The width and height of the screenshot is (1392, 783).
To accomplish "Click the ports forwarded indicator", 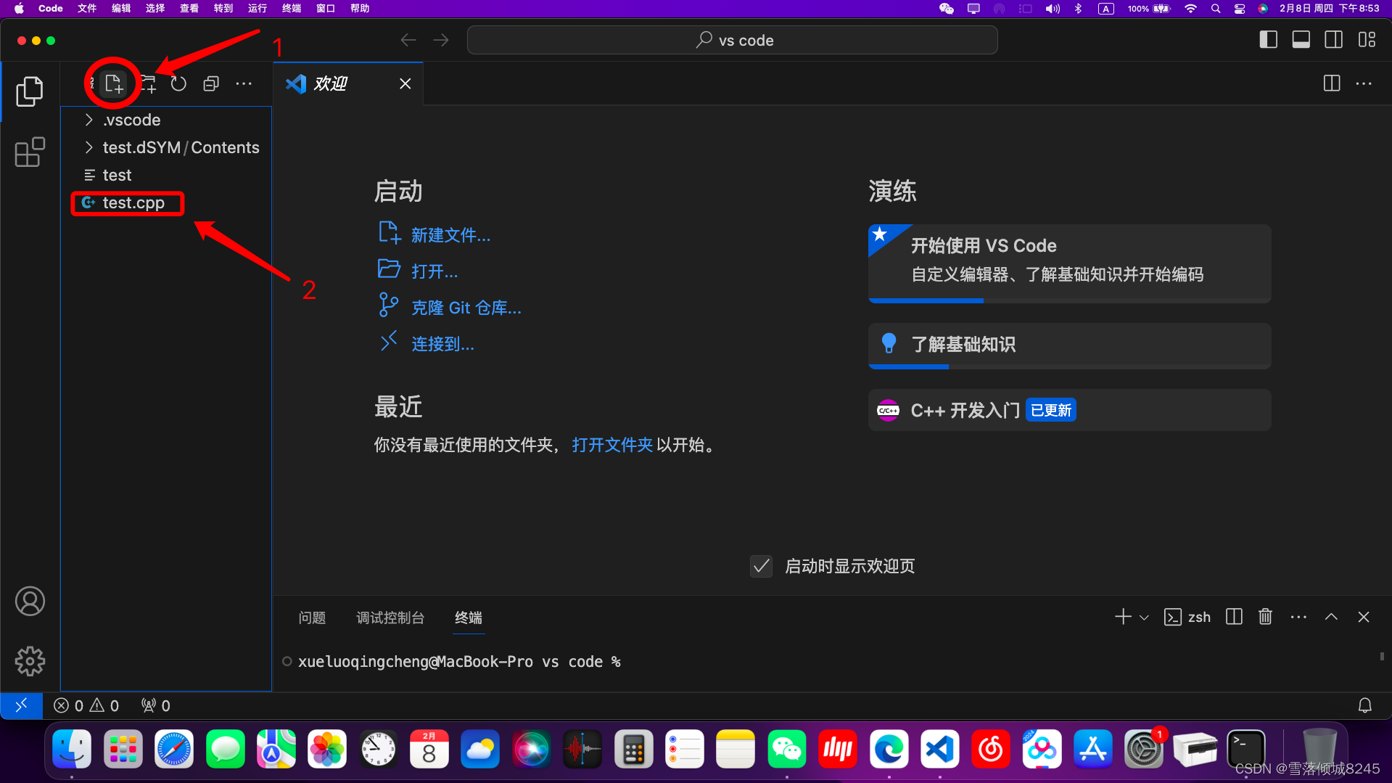I will point(156,705).
